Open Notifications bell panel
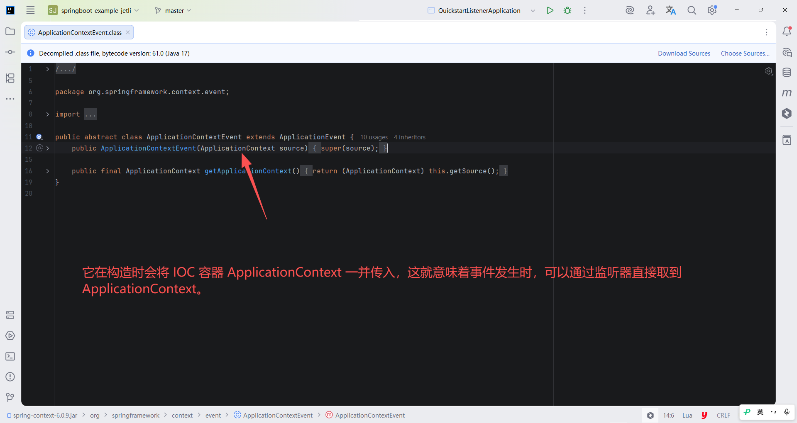 coord(787,31)
